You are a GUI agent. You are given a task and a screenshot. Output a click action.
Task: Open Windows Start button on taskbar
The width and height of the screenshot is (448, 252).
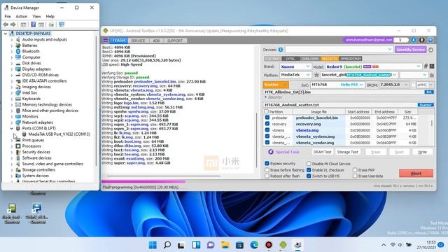tap(153, 245)
